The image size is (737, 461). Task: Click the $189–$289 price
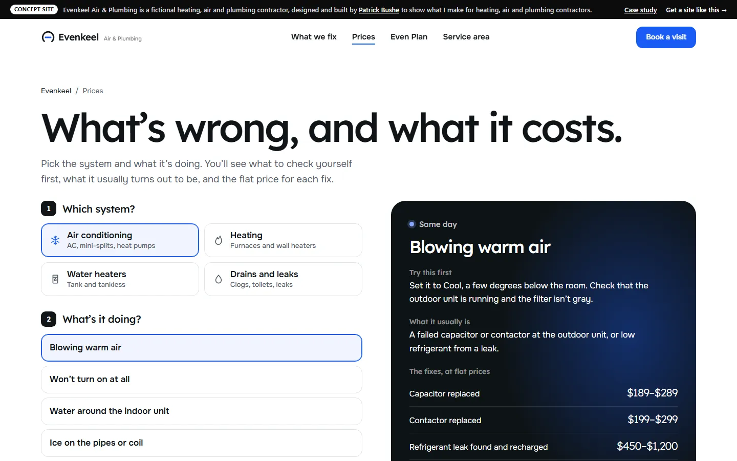pyautogui.click(x=652, y=393)
